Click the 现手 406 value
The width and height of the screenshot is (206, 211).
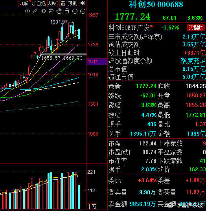pyautogui.click(x=152, y=124)
